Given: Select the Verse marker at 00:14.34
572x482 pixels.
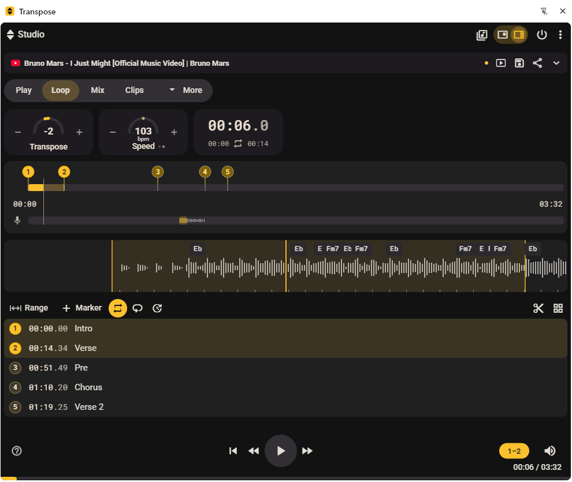Looking at the screenshot, I should pos(285,348).
